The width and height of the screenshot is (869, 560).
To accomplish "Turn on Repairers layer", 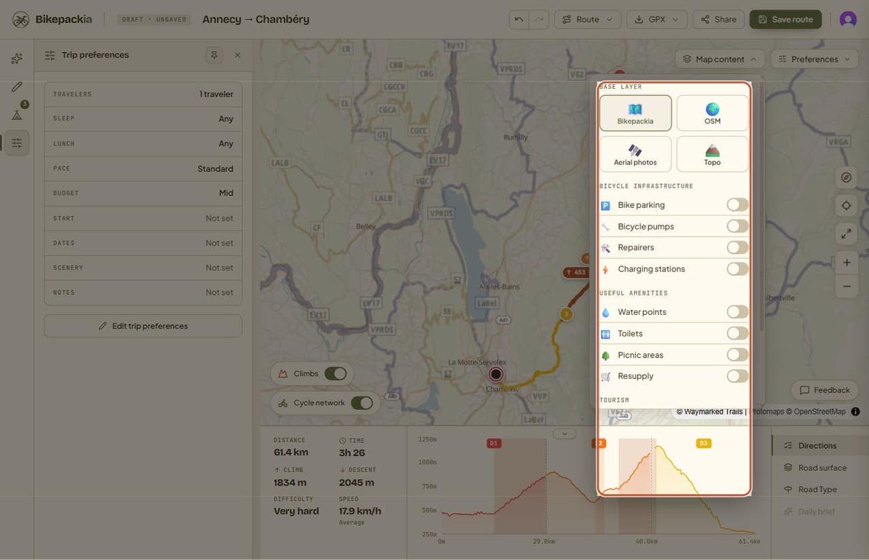I will pyautogui.click(x=737, y=247).
